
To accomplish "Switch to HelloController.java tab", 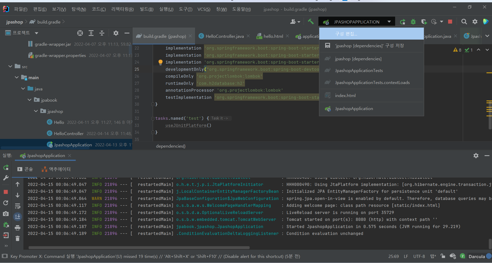I will pos(225,36).
